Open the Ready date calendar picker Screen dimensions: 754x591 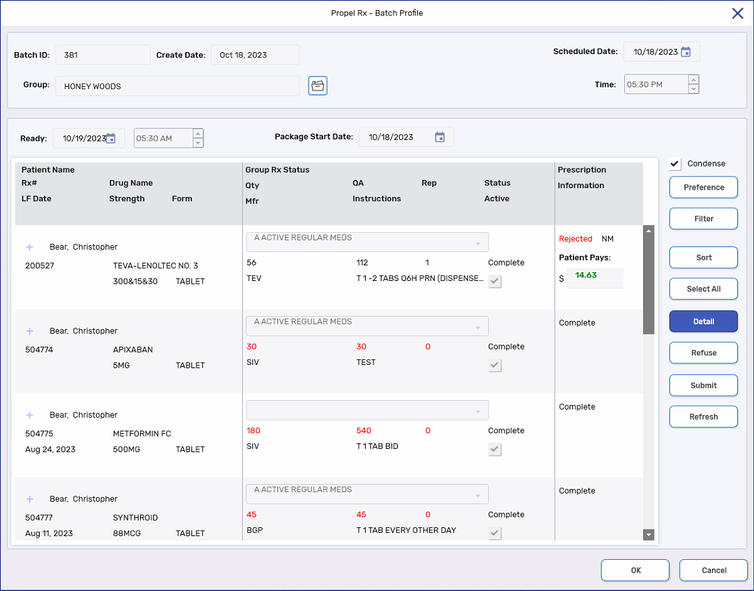[111, 138]
